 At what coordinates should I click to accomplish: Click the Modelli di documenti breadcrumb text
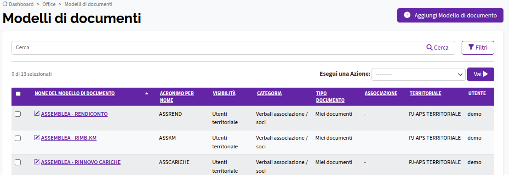(x=89, y=4)
